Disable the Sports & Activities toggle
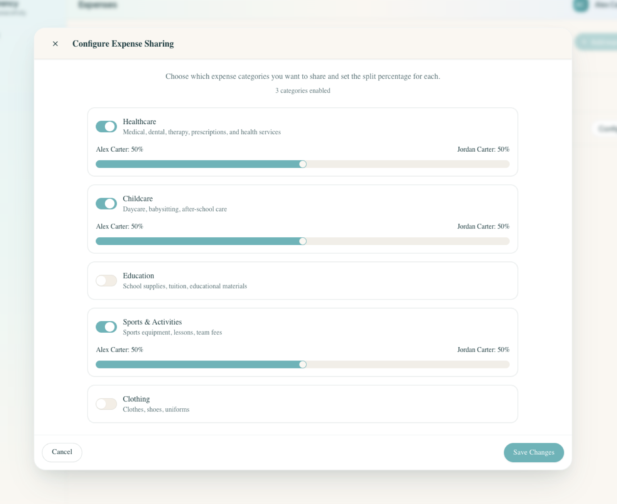617x504 pixels. click(x=106, y=326)
